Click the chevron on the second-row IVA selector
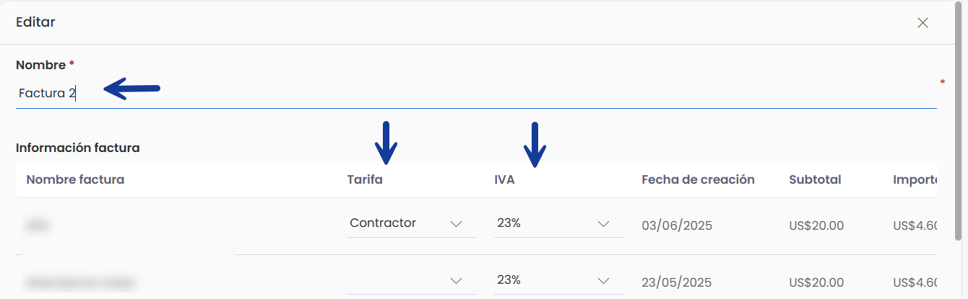Screen dimensions: 968x299 [x=604, y=280]
